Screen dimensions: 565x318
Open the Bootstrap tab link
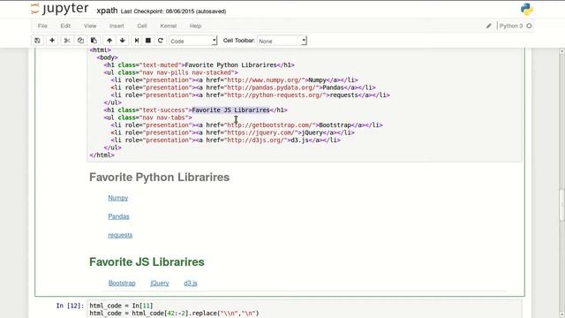(122, 283)
